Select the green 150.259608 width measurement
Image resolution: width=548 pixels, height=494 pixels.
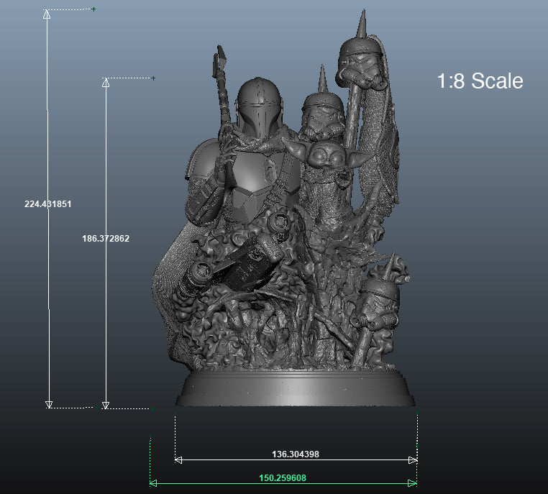[x=283, y=477]
